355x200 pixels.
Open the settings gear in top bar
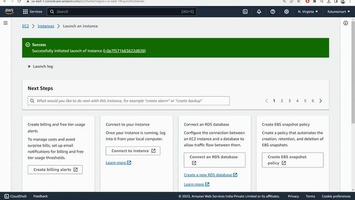tap(286, 12)
